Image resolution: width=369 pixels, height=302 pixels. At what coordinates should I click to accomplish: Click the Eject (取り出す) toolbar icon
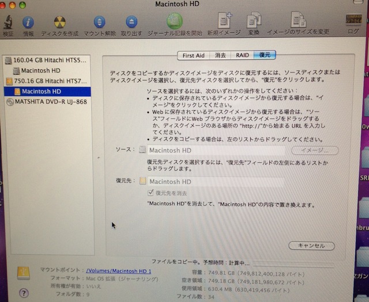[x=131, y=22]
